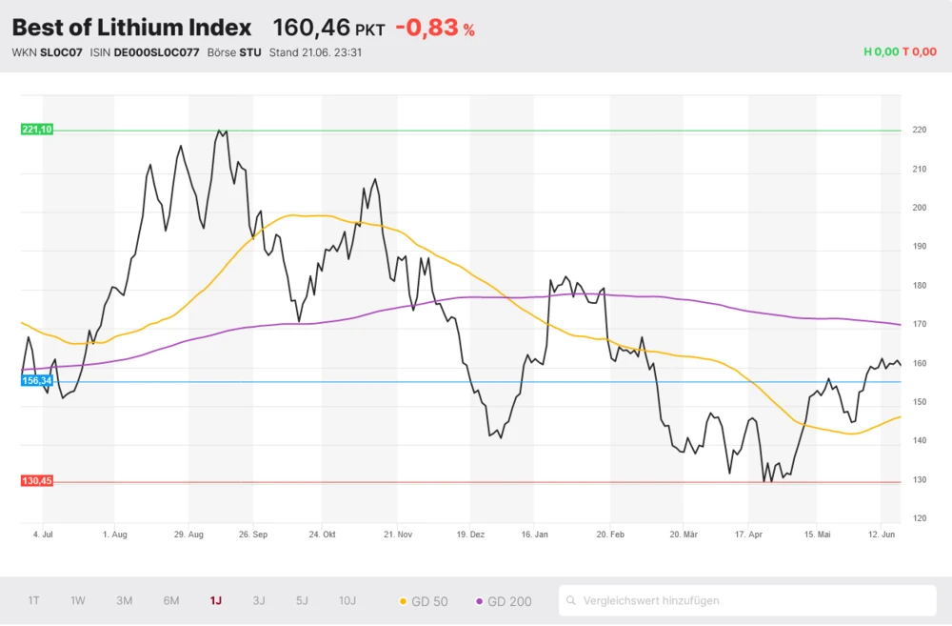
Task: Toggle the GD 50 moving average
Action: tap(425, 601)
